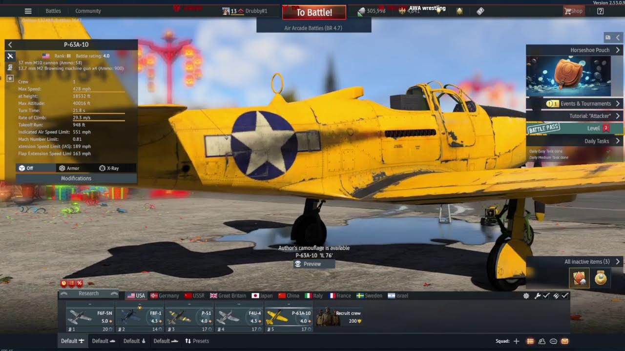This screenshot has width=625, height=351.
Task: Select the Israel nation tab
Action: (x=397, y=295)
